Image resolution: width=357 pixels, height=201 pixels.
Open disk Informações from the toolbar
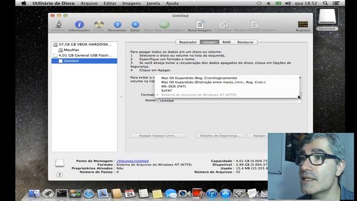tap(79, 25)
